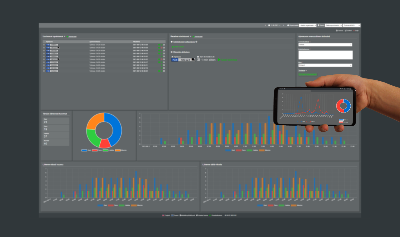Switch language to English in footer
This screenshot has height=237, width=400.
pos(166,215)
